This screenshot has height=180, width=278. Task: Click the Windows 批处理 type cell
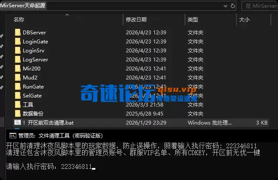[x=210, y=122]
